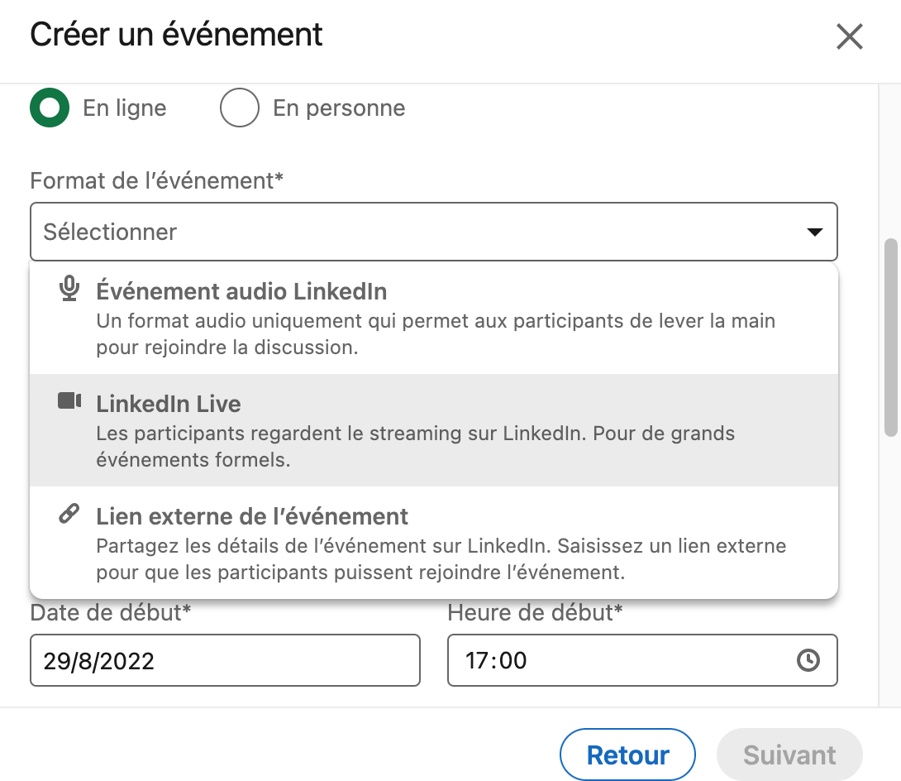
Task: Select the En ligne radio button
Action: pyautogui.click(x=50, y=108)
